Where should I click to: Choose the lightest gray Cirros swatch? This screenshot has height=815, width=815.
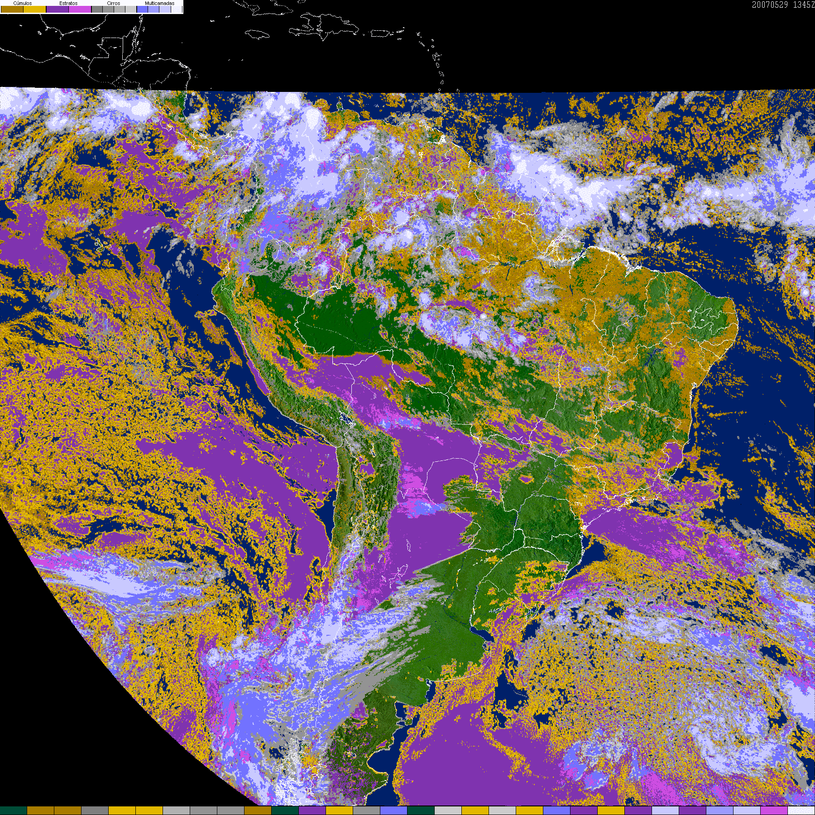pos(131,9)
